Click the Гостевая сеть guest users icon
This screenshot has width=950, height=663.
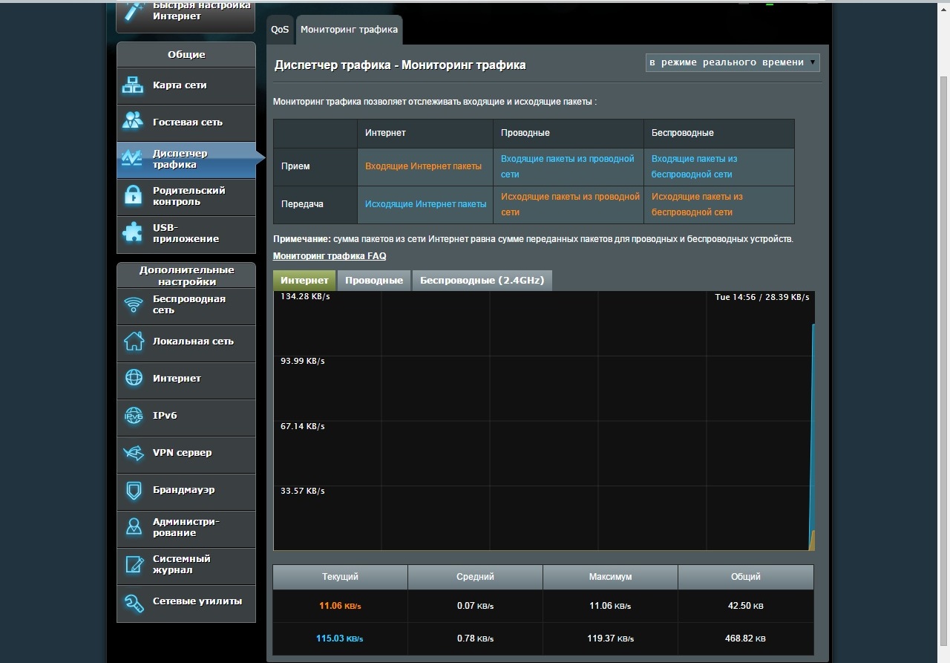click(133, 122)
